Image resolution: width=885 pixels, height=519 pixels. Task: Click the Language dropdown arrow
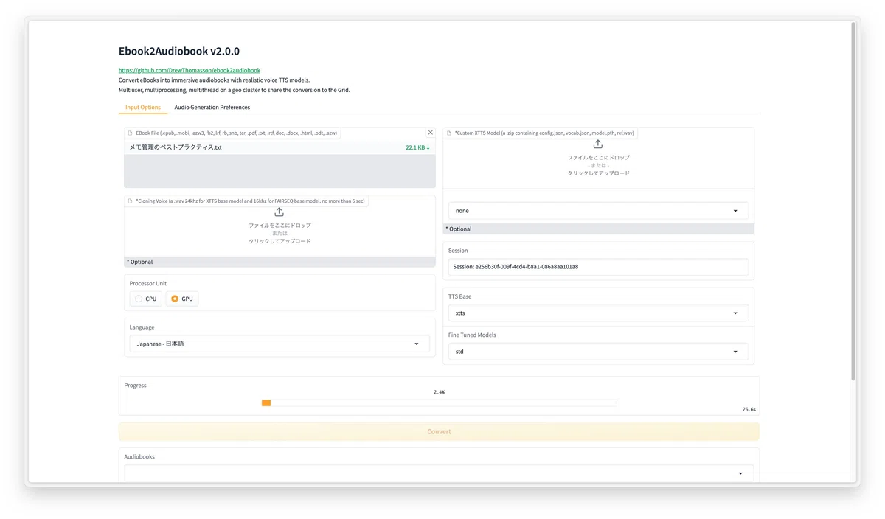pyautogui.click(x=417, y=344)
